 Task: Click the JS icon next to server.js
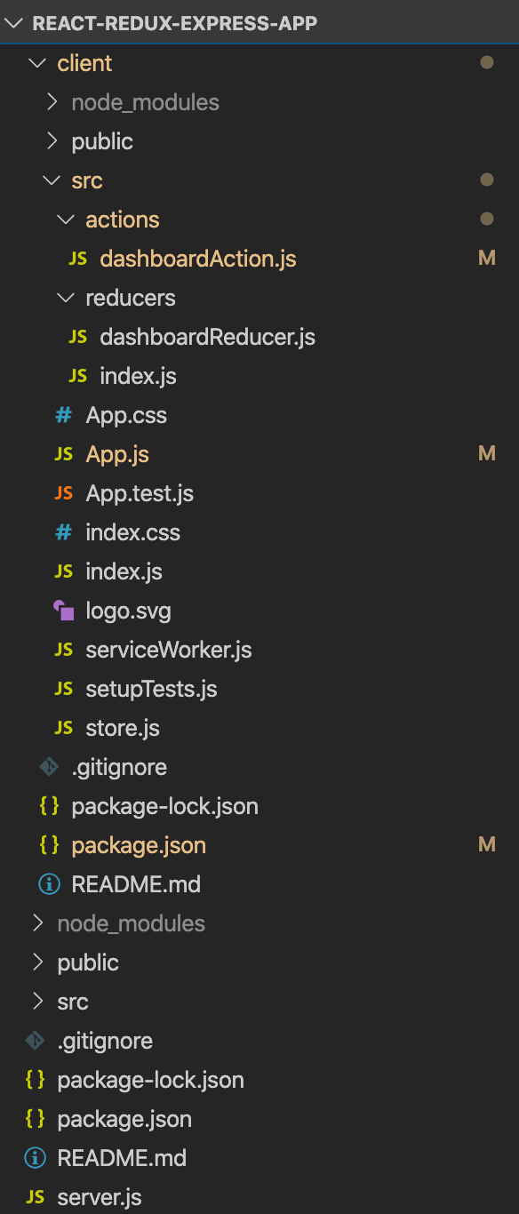pos(36,1196)
